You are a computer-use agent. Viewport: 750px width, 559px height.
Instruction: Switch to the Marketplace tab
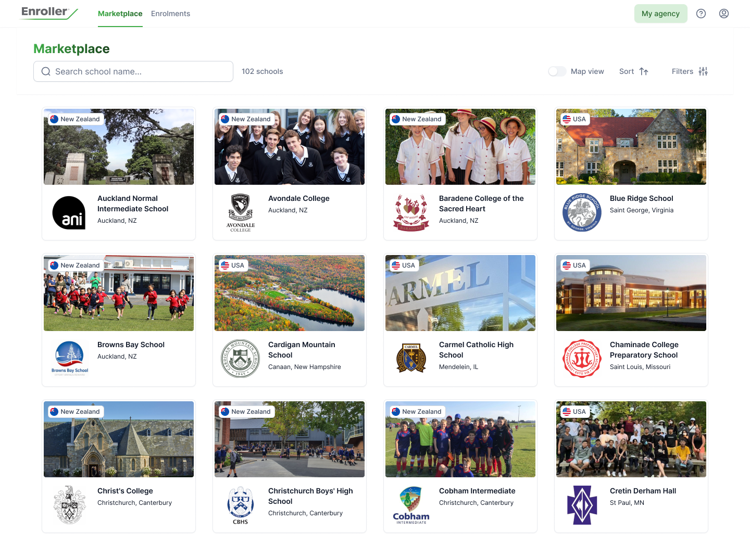(x=120, y=14)
